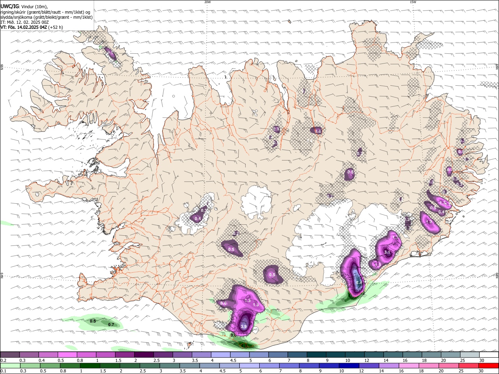Pick pale green rain swatch between 0.1 and 0.3
Image resolution: width=499 pixels, height=374 pixels.
tap(10, 365)
